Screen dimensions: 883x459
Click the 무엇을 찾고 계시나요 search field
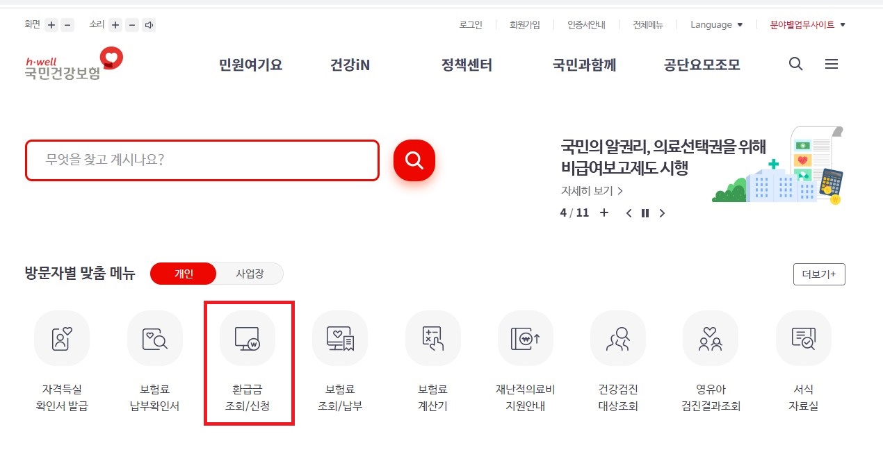202,160
